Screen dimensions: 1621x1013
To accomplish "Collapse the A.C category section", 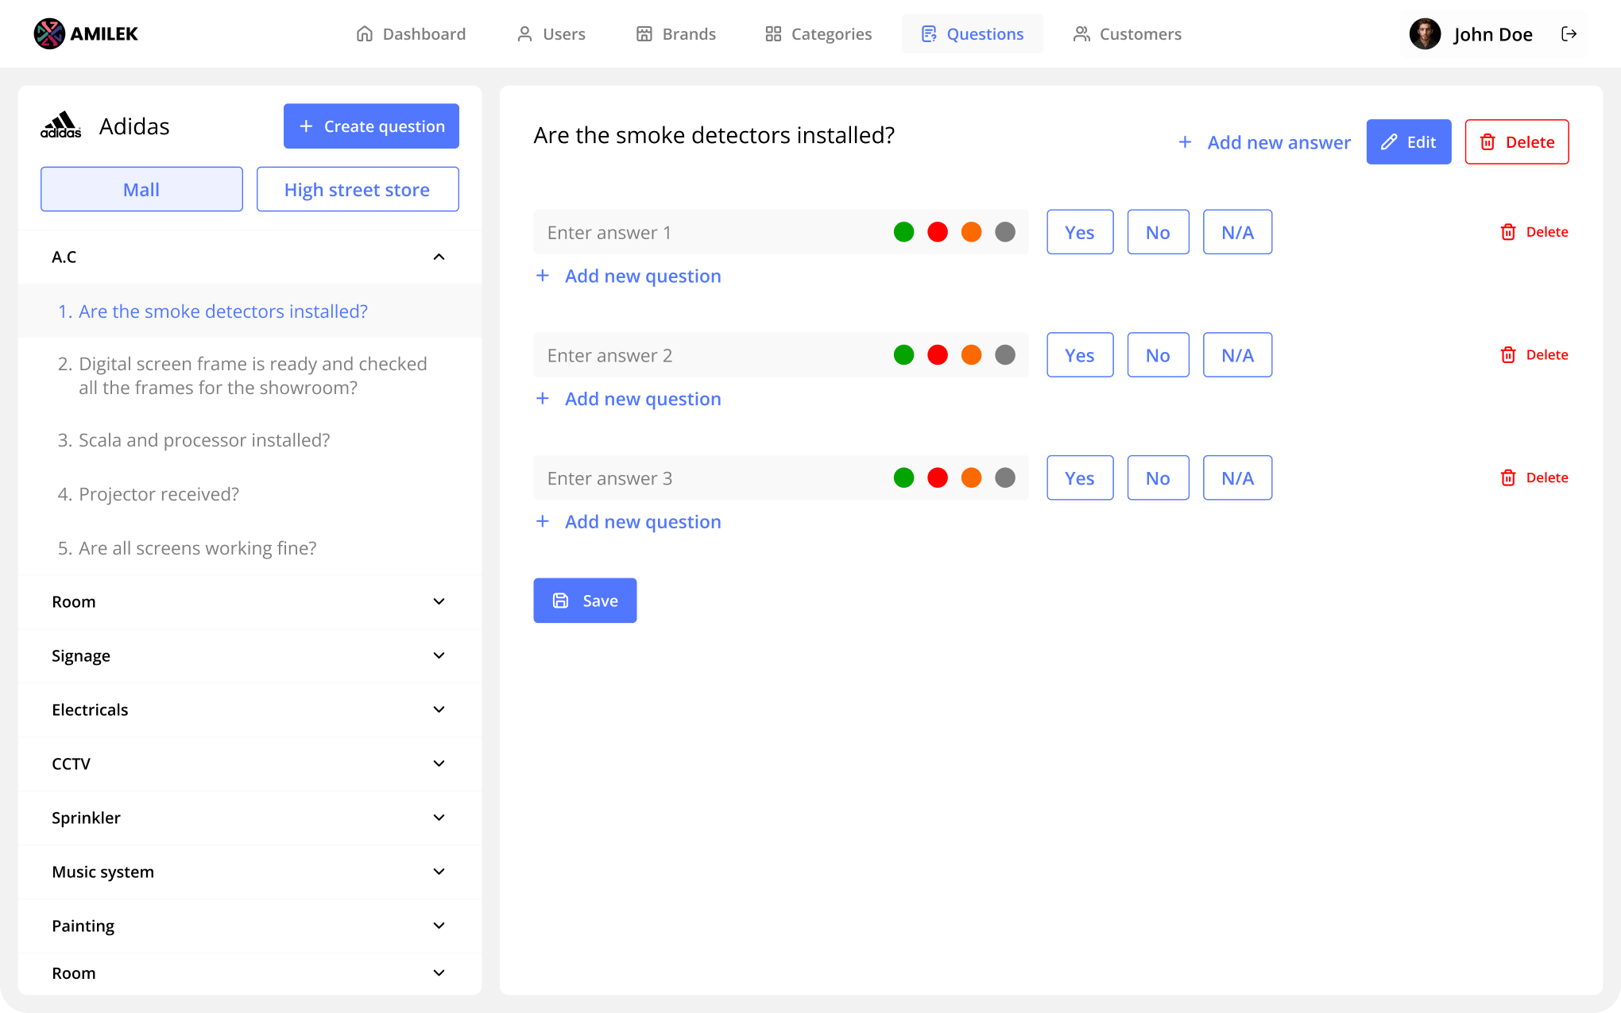I will point(439,257).
